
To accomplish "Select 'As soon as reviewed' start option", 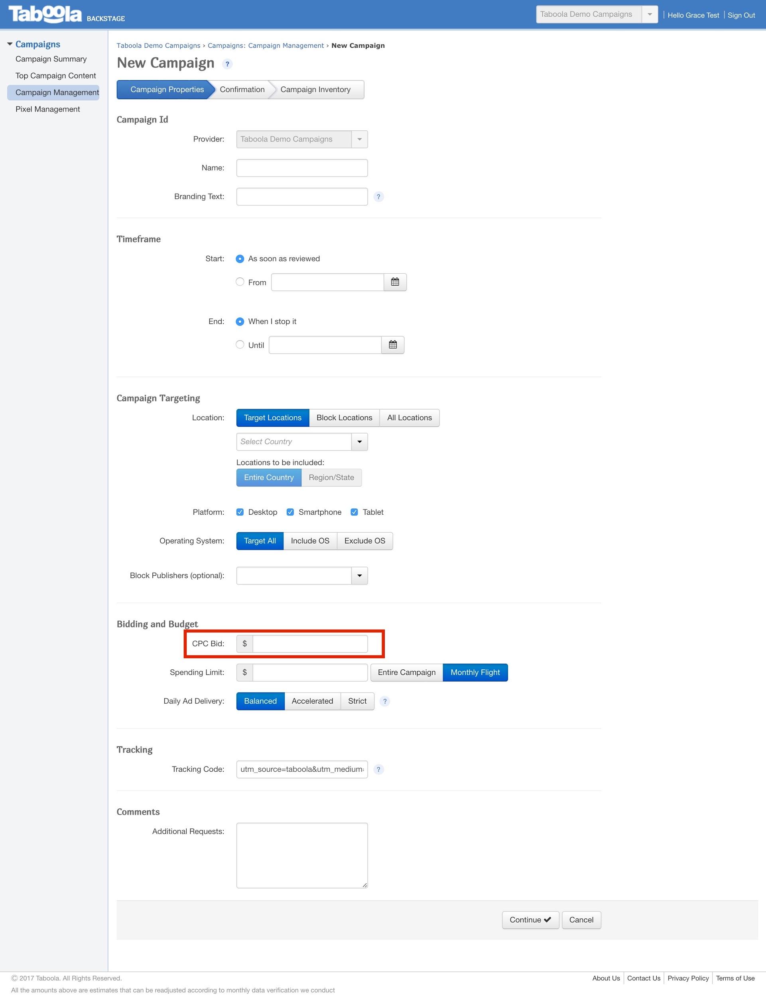I will click(240, 259).
